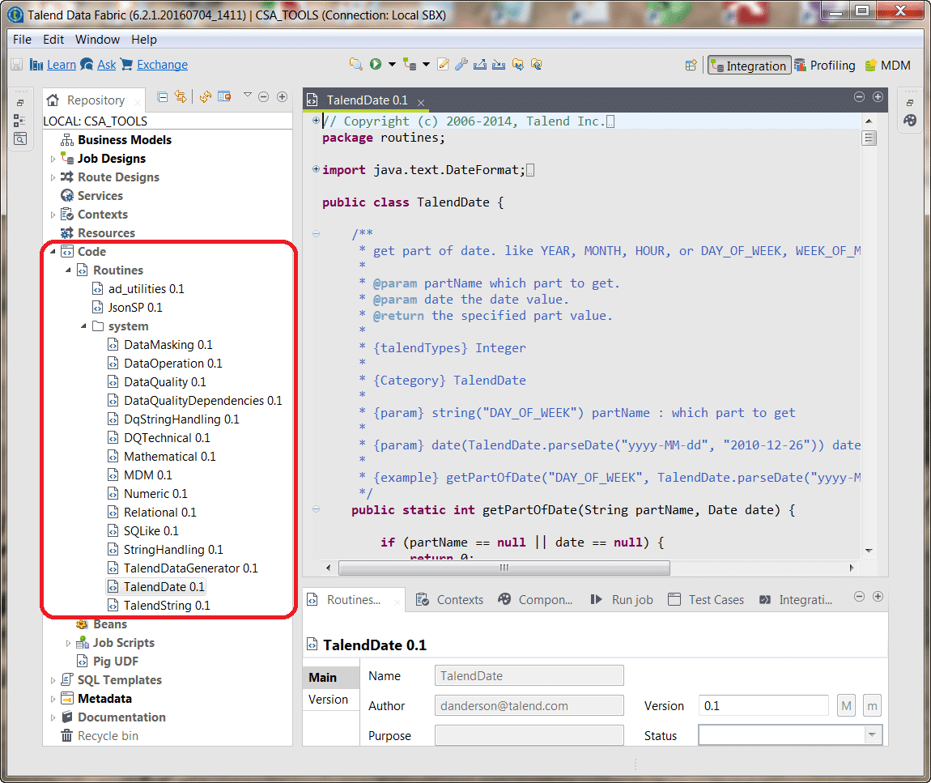Switch to the MDM perspective
931x783 pixels.
[887, 65]
